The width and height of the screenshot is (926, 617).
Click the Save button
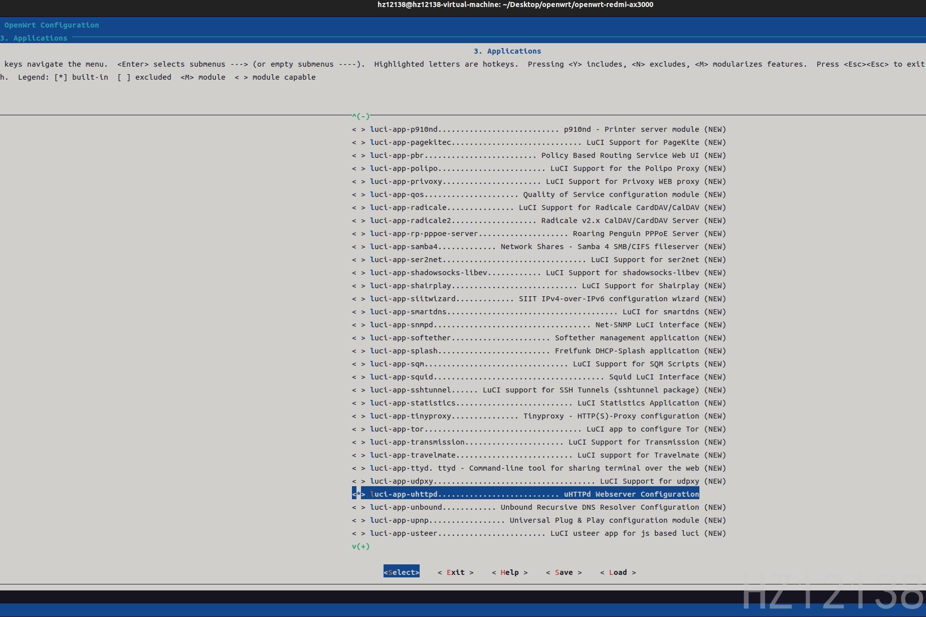564,572
